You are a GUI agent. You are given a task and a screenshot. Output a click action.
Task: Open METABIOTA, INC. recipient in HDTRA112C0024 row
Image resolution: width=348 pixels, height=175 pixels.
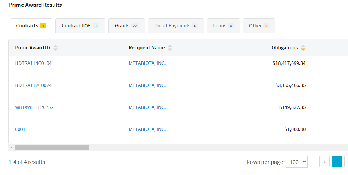(x=147, y=85)
